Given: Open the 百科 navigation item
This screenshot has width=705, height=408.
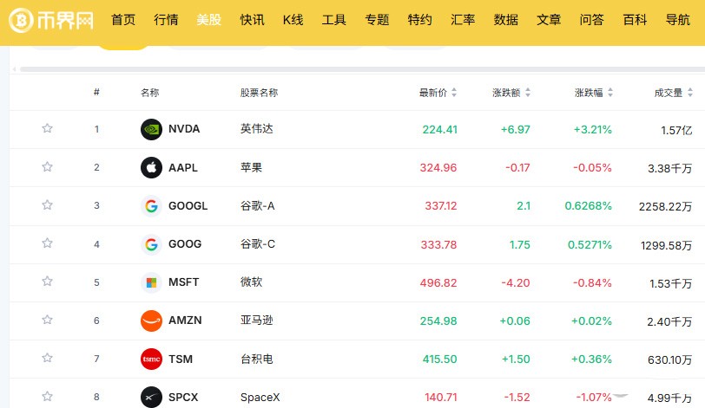Looking at the screenshot, I should coord(635,20).
